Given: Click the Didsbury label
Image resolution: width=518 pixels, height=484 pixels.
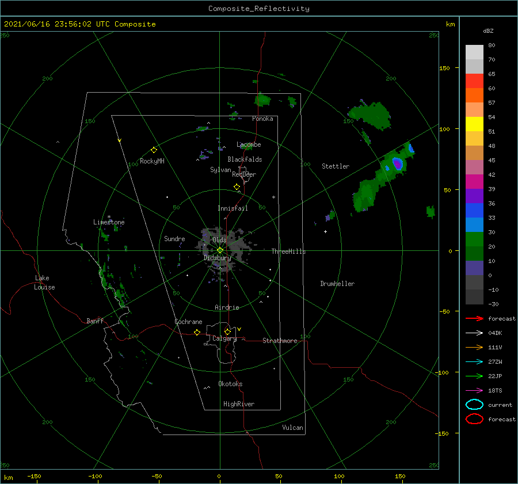Looking at the screenshot, I should [x=217, y=258].
